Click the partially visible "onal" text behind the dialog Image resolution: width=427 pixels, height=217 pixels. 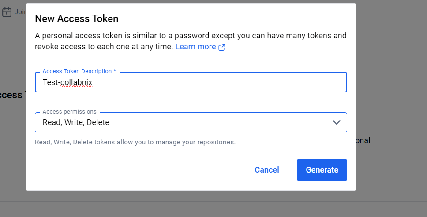(x=363, y=140)
